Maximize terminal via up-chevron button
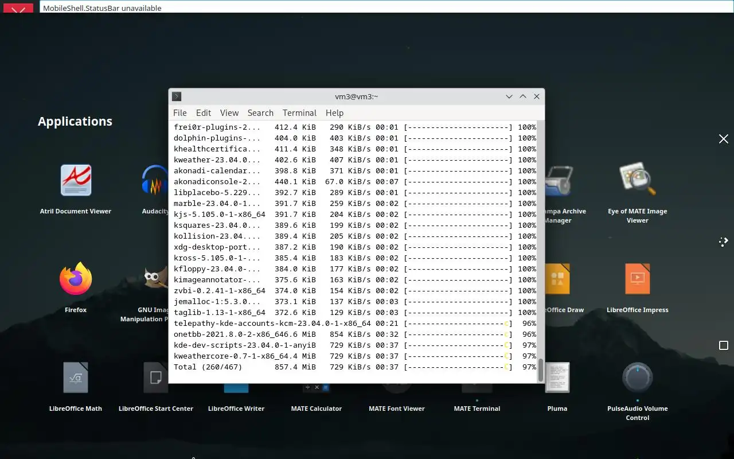 523,96
